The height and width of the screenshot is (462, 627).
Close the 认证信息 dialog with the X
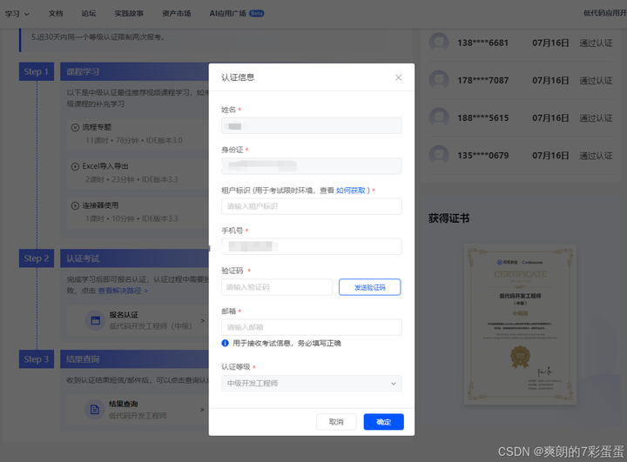[x=398, y=77]
